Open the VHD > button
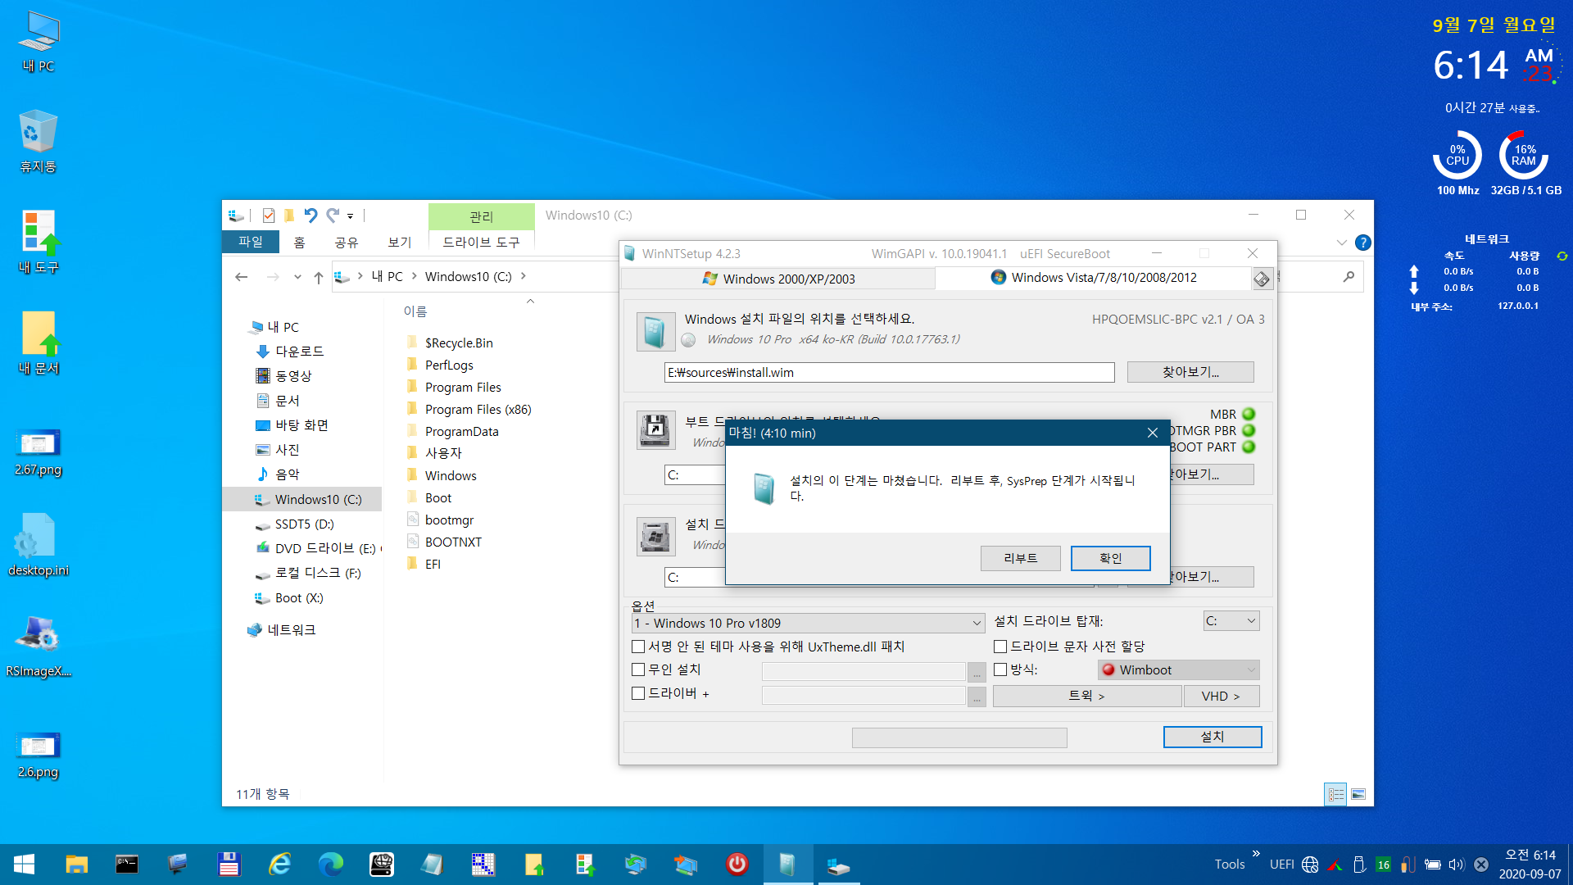This screenshot has height=885, width=1573. 1221,696
